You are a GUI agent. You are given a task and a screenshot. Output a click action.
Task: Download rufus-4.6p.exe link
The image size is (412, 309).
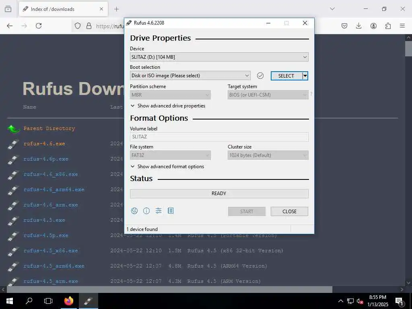[46, 159]
